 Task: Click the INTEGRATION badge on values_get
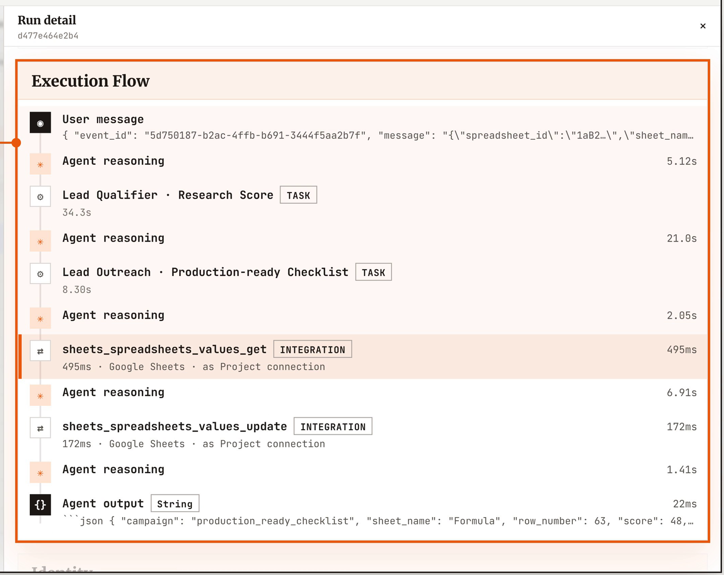[x=313, y=349]
